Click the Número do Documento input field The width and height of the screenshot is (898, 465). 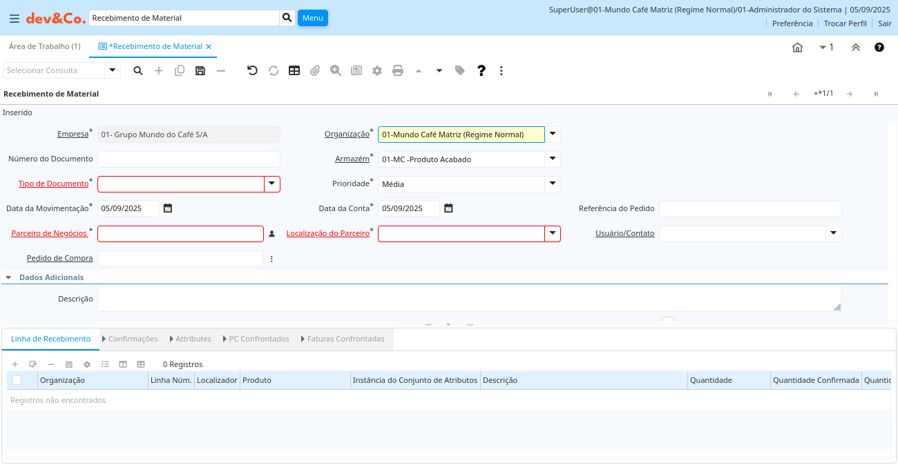click(189, 159)
